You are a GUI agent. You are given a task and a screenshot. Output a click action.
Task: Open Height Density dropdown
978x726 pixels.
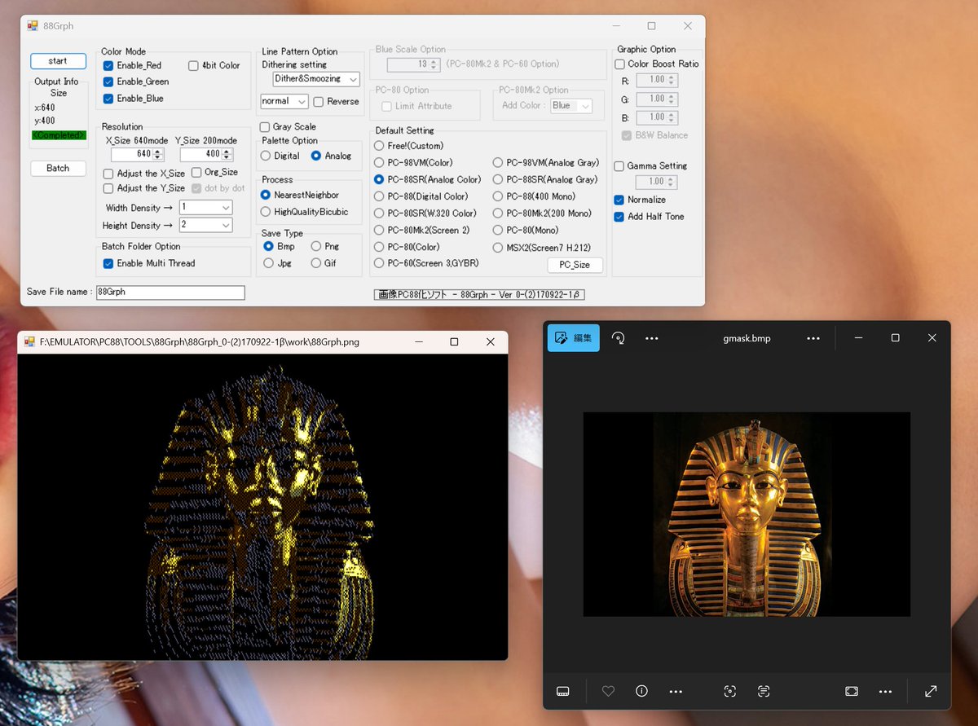(206, 225)
